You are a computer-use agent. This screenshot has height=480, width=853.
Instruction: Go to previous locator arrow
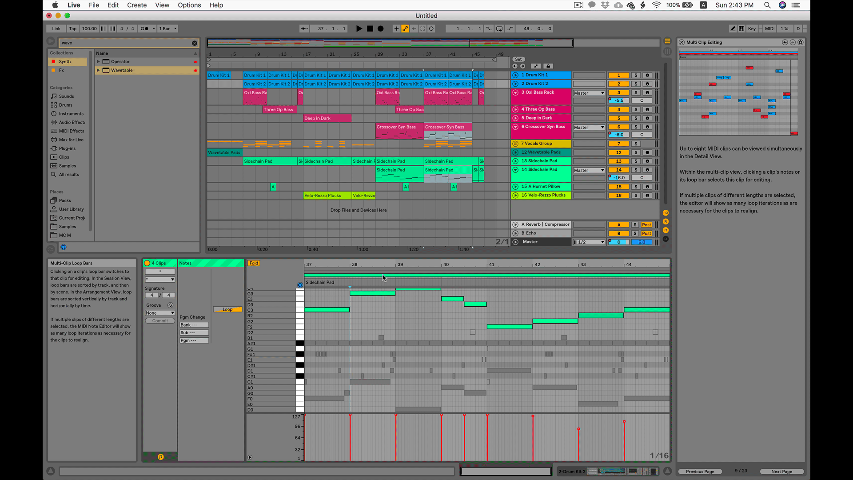(515, 66)
